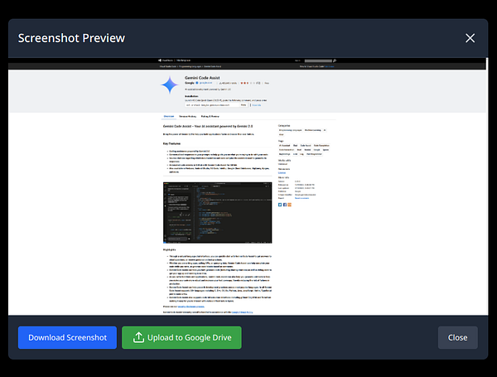Close the preview dialog with the X icon
Viewport: 497px width, 377px height.
tap(470, 38)
